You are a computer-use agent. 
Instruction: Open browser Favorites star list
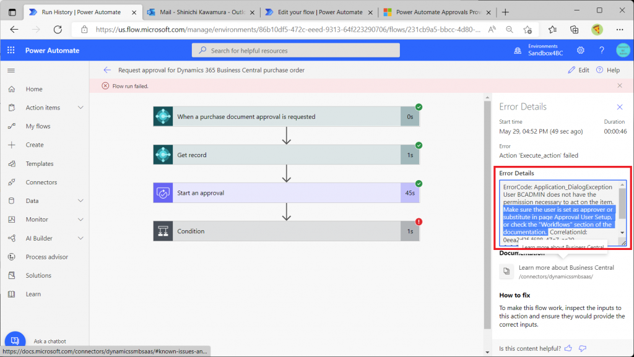[553, 30]
